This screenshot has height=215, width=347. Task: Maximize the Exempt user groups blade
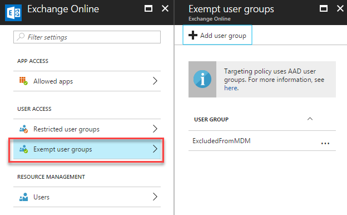coord(324,9)
